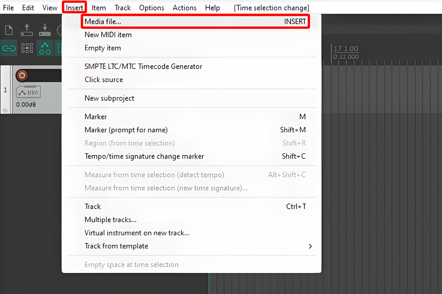Open the trim envelope button on track 1
The height and width of the screenshot is (294, 442).
28,93
